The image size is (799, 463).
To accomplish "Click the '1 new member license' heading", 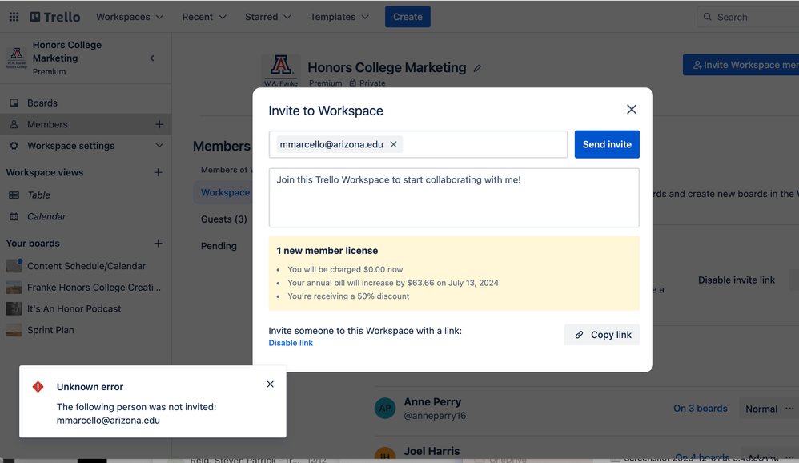I will coord(327,251).
